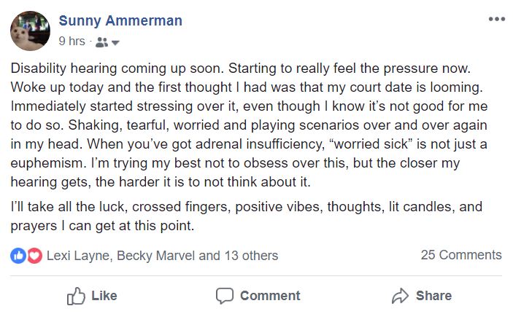
Task: Open Sunny Ammerman's profile picture
Action: coord(30,31)
